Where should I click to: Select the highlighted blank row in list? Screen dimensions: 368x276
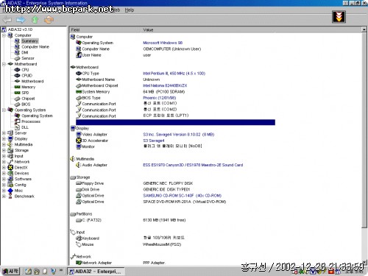click(175, 122)
